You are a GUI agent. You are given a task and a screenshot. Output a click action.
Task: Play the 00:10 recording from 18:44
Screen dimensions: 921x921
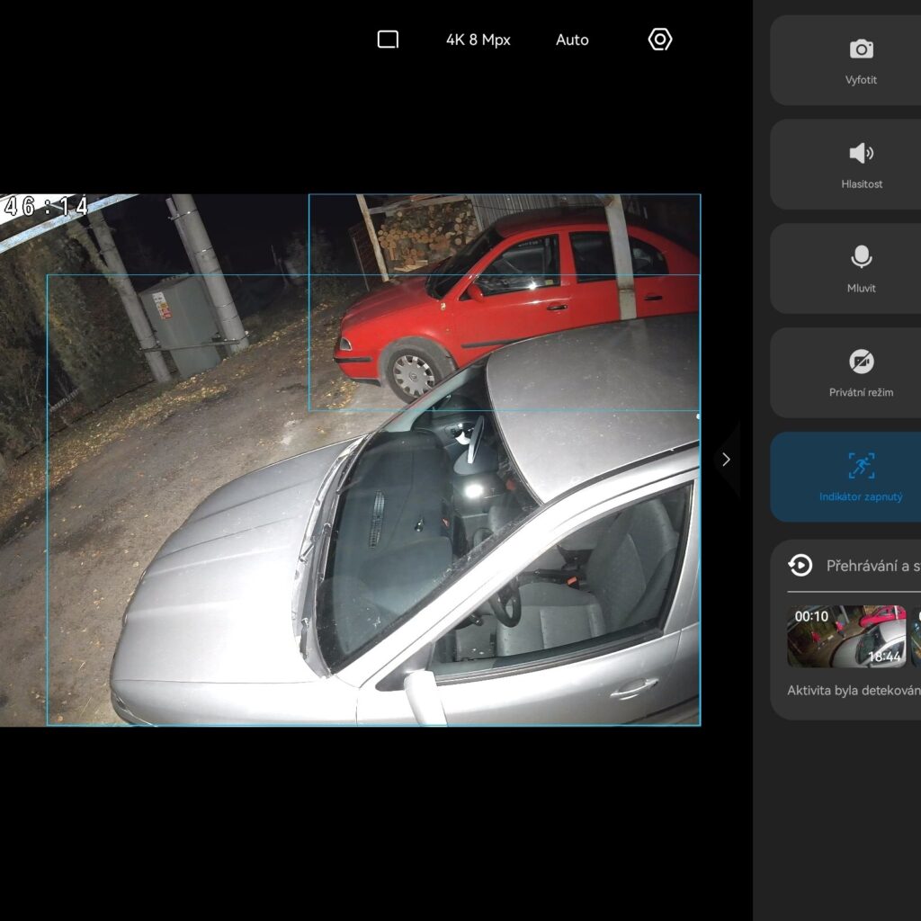pyautogui.click(x=846, y=636)
